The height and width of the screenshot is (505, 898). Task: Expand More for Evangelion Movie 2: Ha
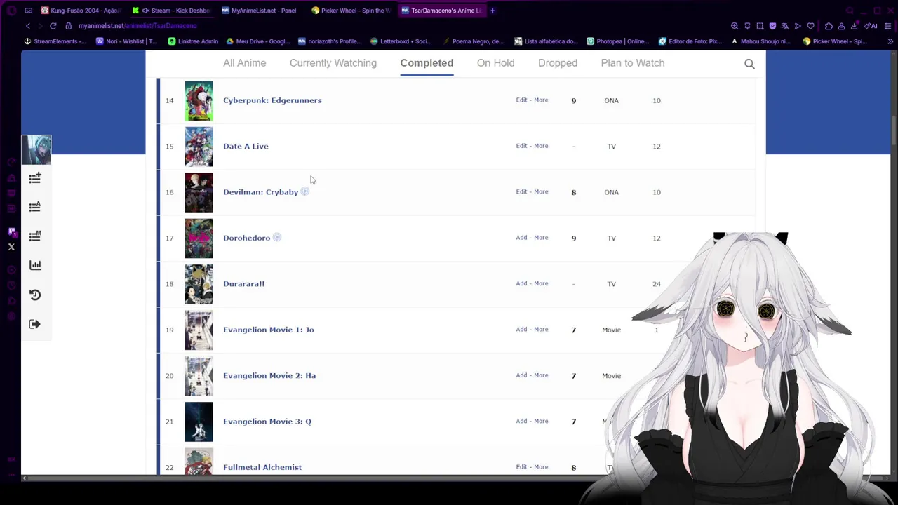(x=541, y=375)
